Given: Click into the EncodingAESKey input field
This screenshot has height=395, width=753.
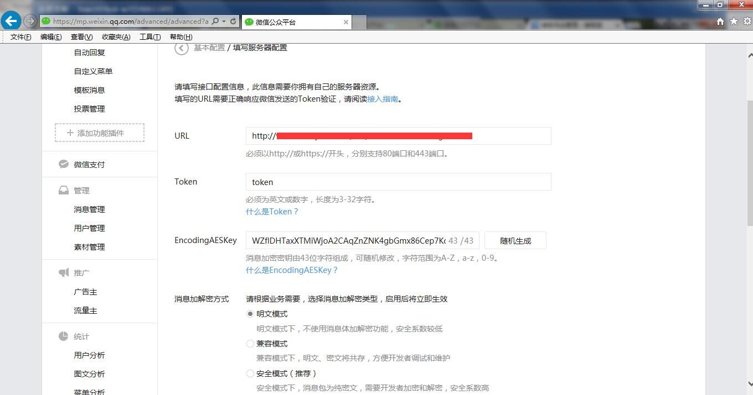Looking at the screenshot, I should (363, 240).
